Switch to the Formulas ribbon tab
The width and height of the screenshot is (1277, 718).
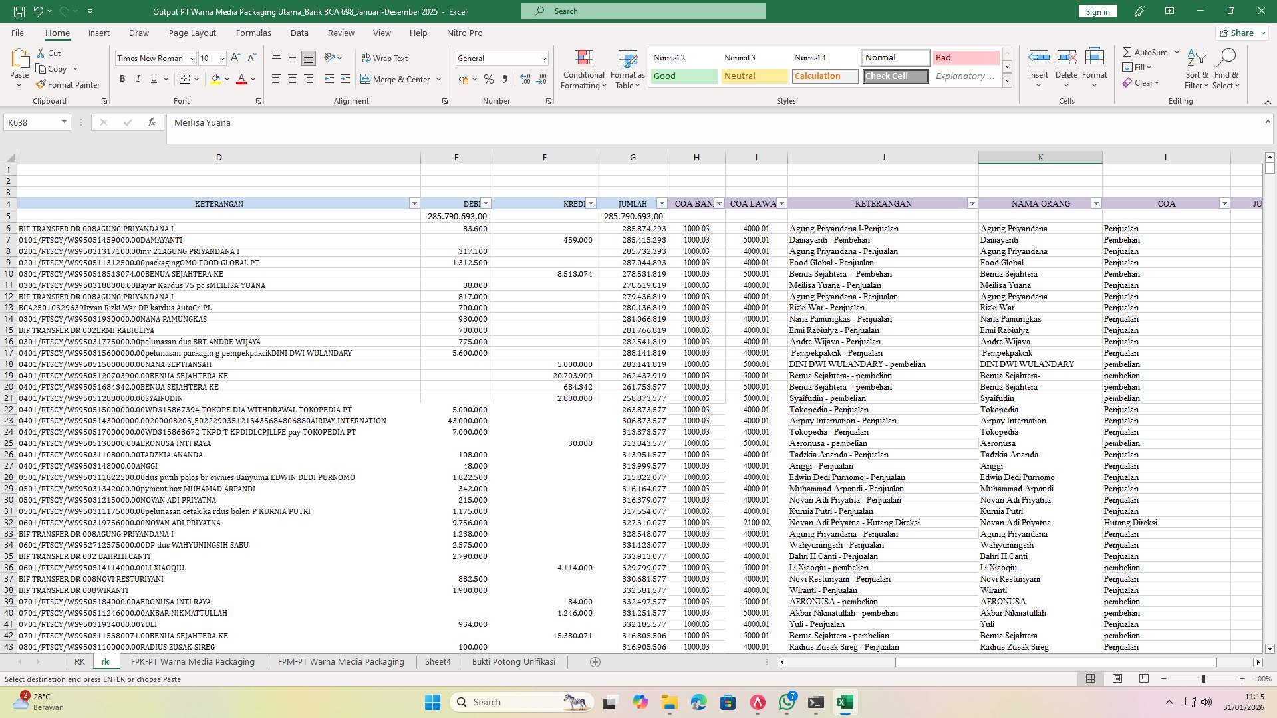click(253, 33)
